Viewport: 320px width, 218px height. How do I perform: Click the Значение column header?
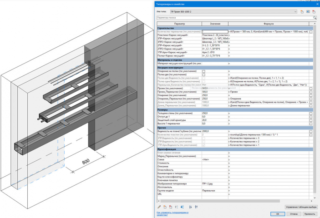tap(215, 24)
